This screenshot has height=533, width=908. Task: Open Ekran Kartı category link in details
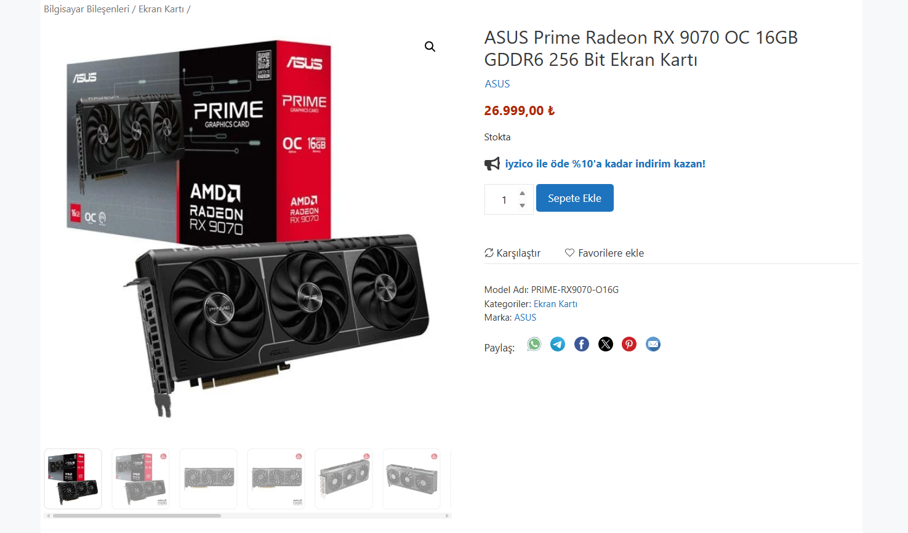point(555,304)
